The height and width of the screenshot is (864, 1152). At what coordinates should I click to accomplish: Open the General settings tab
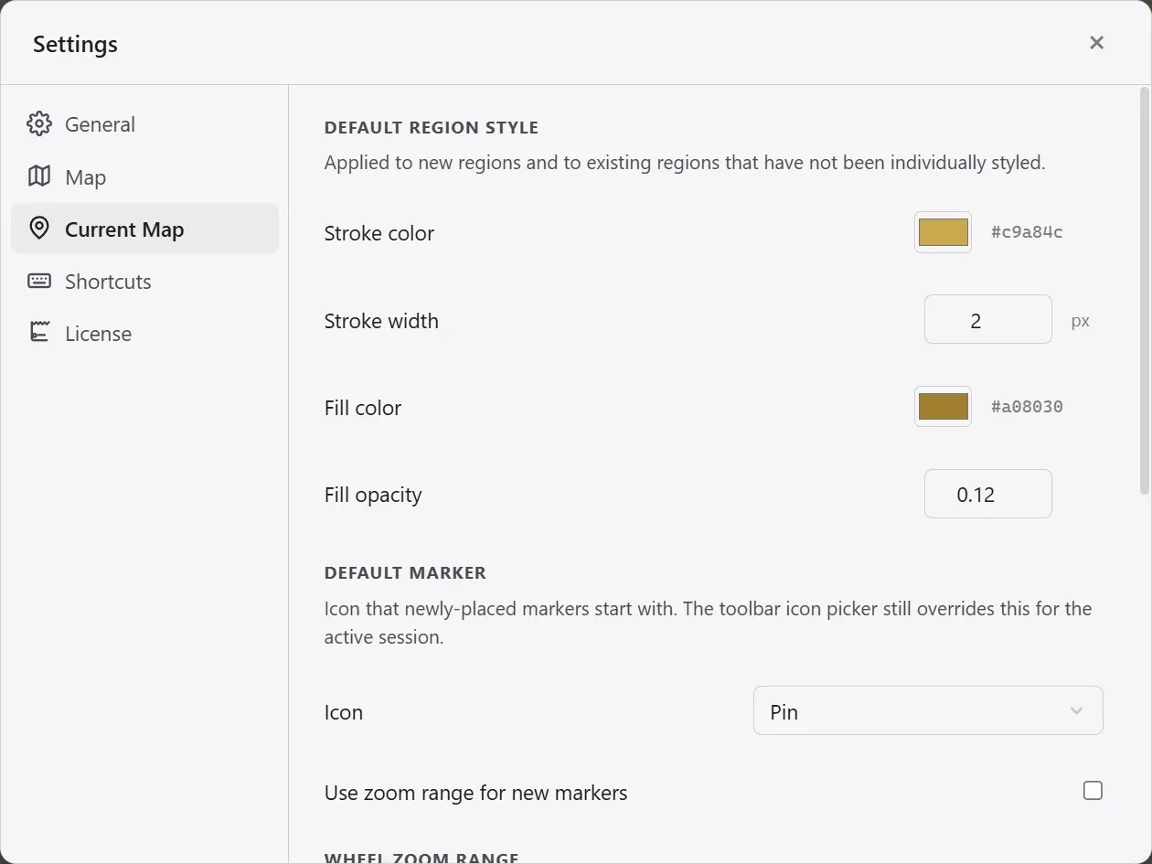pos(144,124)
